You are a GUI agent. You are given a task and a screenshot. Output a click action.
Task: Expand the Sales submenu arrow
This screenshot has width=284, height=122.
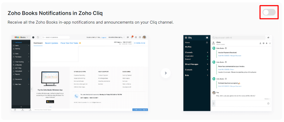[29, 54]
